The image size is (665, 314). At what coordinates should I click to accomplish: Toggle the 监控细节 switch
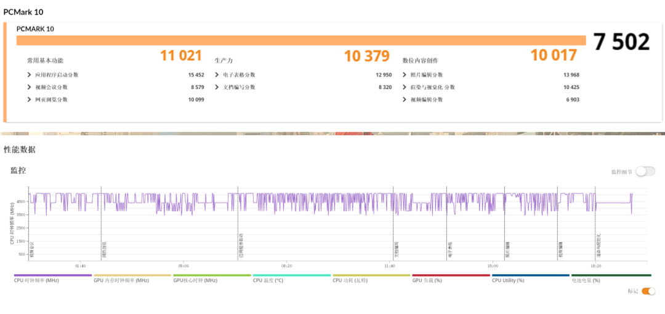pos(645,171)
